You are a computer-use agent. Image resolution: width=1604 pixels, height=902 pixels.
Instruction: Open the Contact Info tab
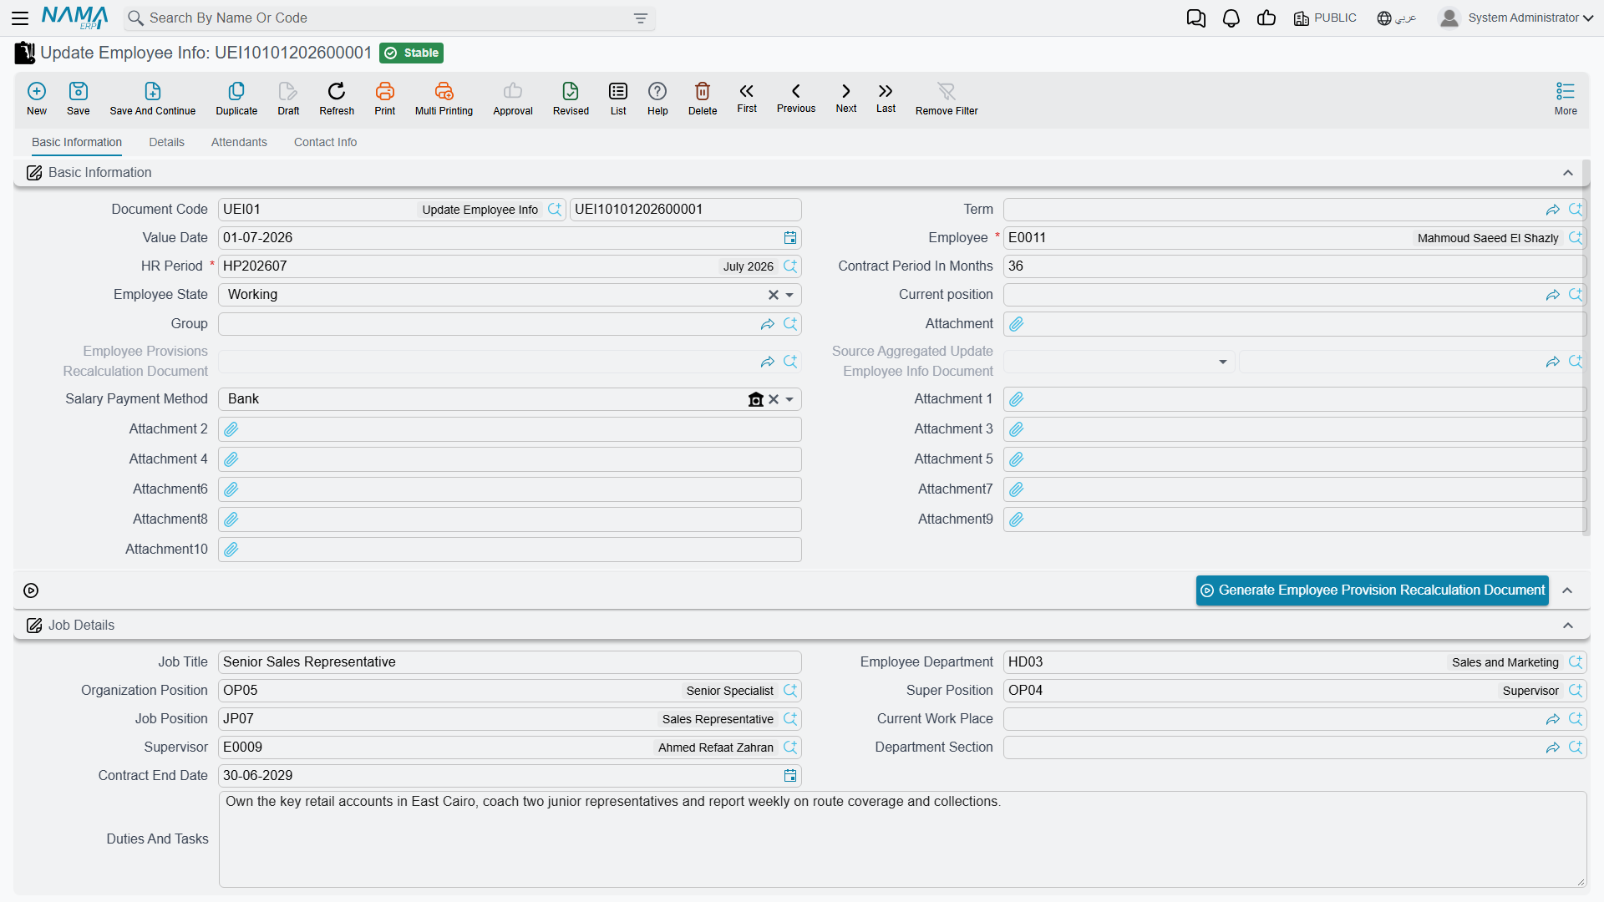[x=325, y=142]
